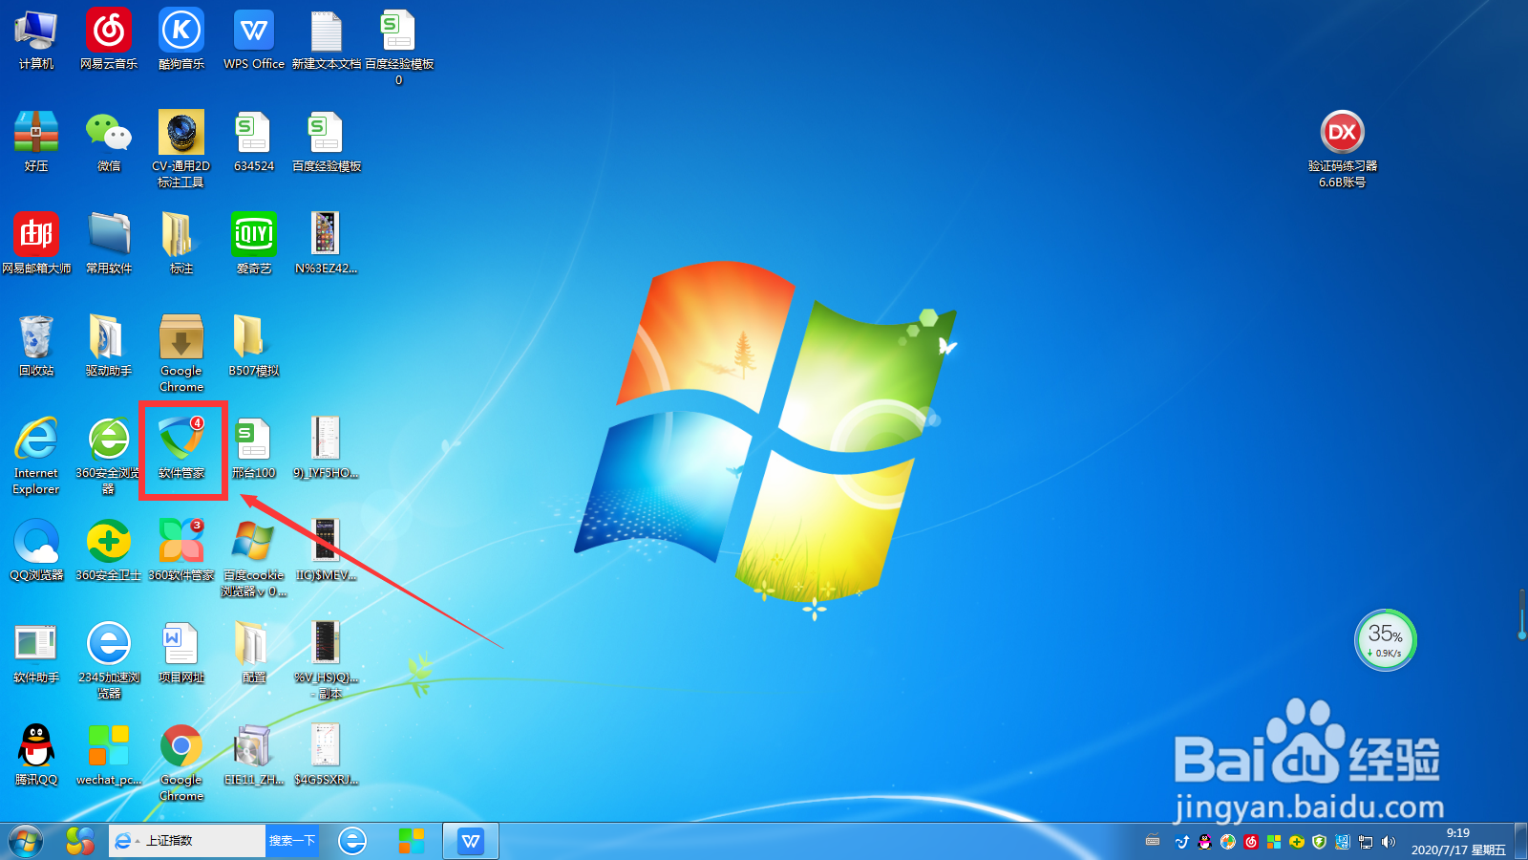Select the EIE11_ZH... installer icon
1528x860 pixels.
[x=254, y=756]
